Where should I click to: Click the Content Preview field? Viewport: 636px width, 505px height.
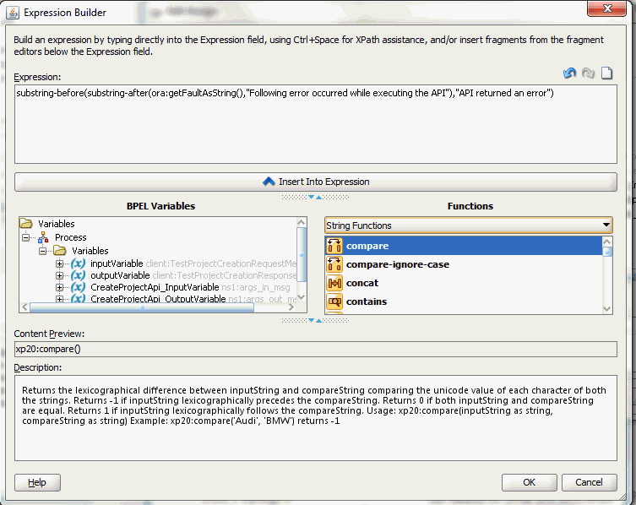point(316,349)
